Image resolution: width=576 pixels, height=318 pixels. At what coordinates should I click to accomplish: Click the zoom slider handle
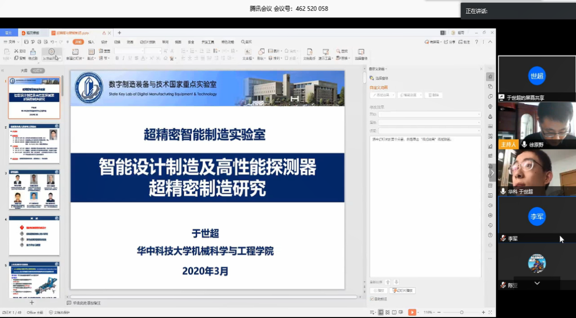tap(461, 312)
